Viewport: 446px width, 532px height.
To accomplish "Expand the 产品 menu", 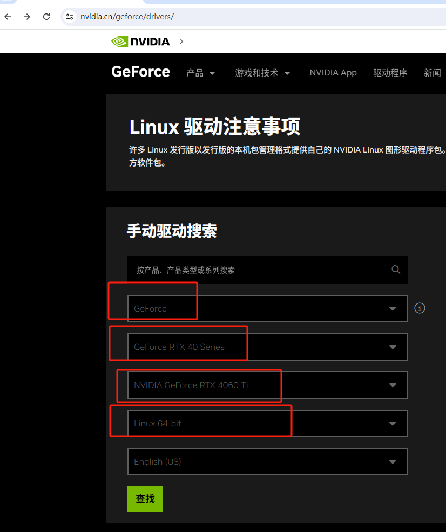I will [x=200, y=73].
